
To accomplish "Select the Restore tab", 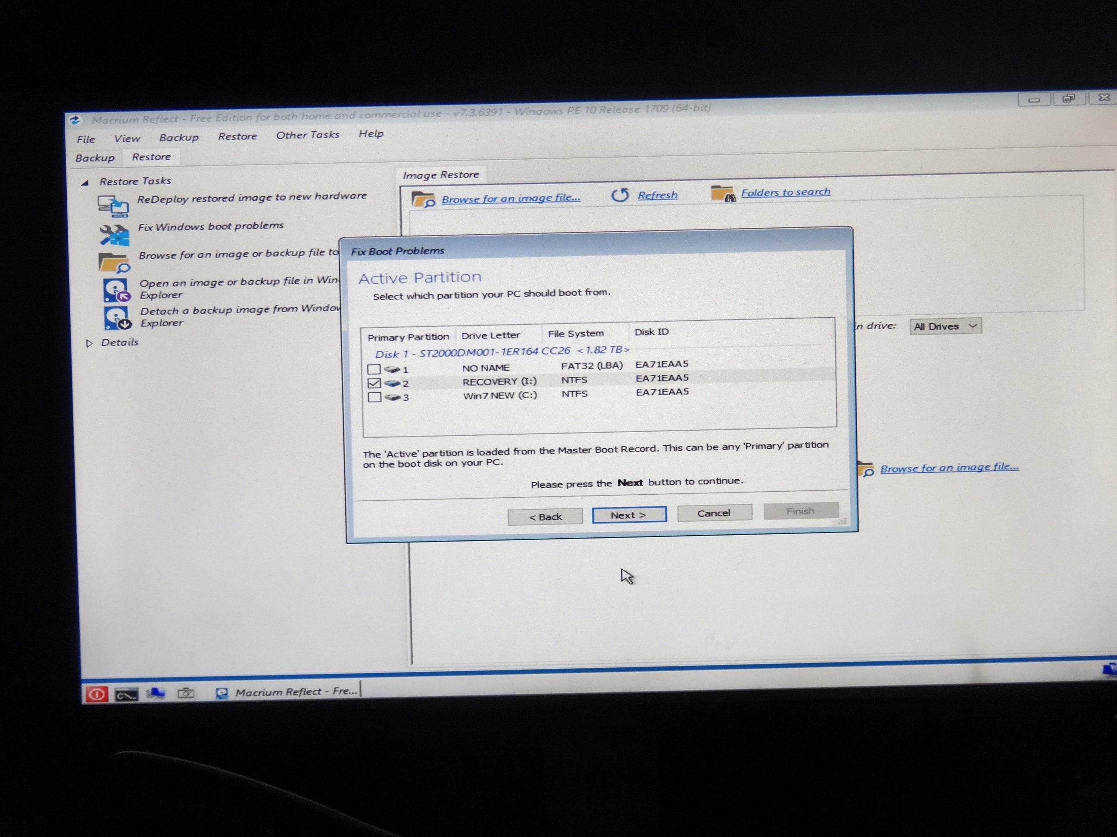I will [x=152, y=157].
